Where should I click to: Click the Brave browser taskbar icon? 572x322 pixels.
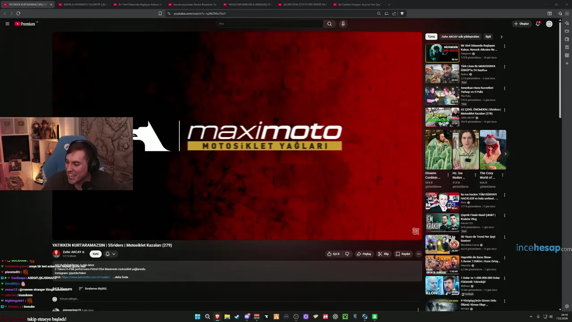[217, 317]
